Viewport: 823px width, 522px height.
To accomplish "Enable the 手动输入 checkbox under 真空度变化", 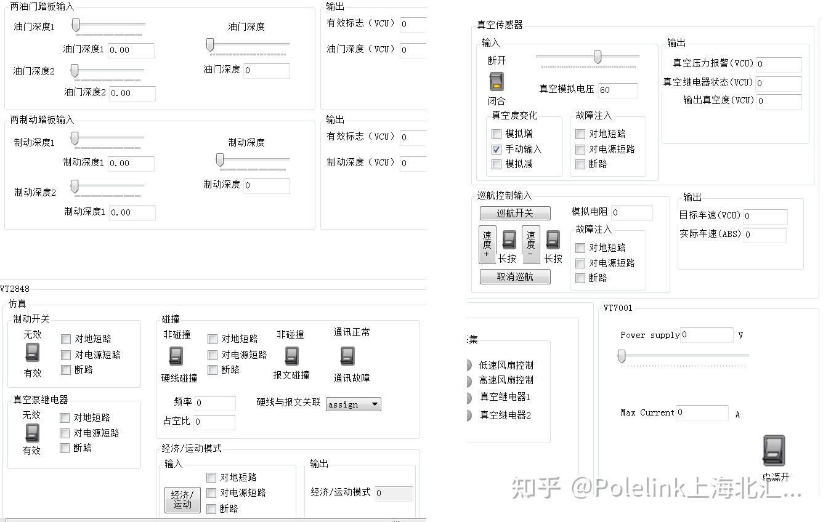I will pos(496,149).
